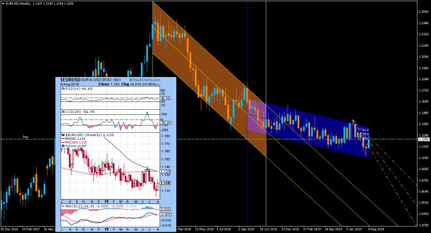Click the 4 Aug 2019 date label
Image resolution: width=431 pixels, height=233 pixels.
pyautogui.click(x=376, y=229)
